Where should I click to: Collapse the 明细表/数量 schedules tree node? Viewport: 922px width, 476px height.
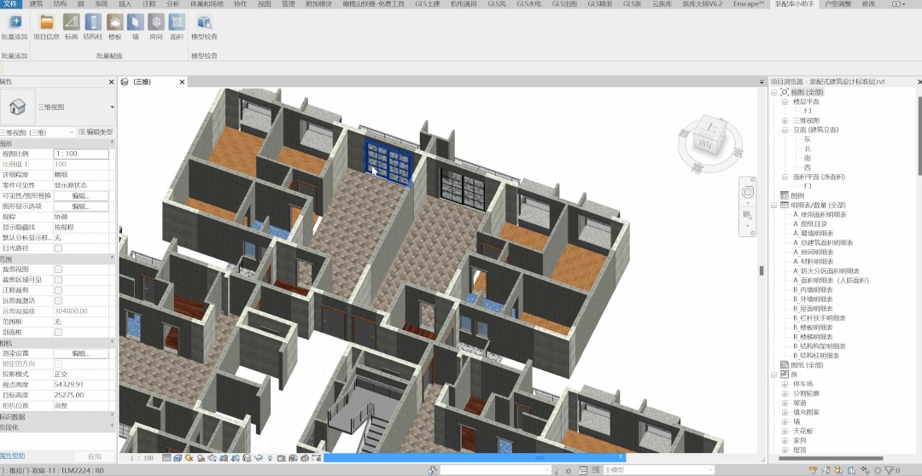coord(774,205)
